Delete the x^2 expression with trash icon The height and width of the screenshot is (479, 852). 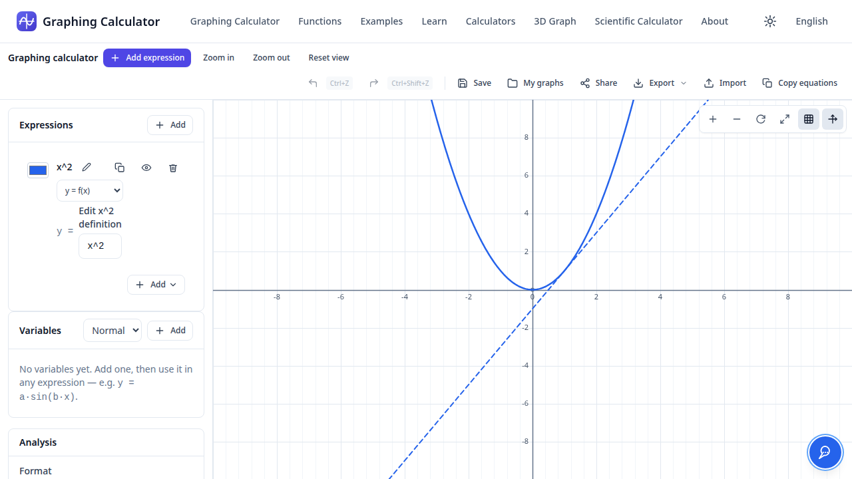(x=173, y=168)
